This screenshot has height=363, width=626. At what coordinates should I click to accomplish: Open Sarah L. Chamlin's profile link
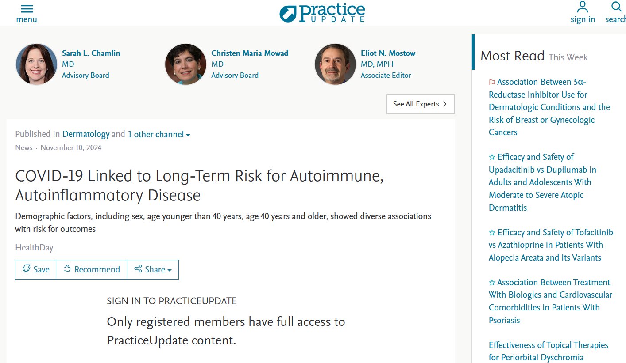click(x=91, y=53)
